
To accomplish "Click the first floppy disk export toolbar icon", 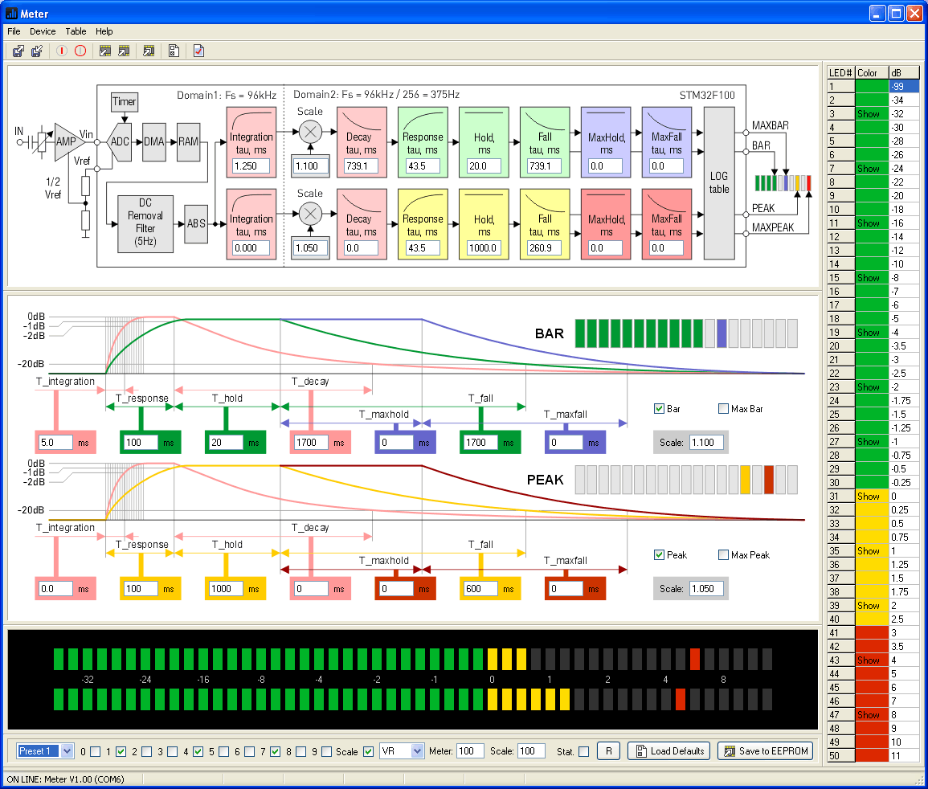I will [18, 51].
